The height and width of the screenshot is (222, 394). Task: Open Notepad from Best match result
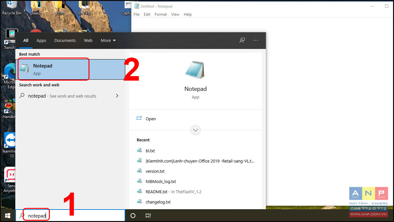[x=70, y=69]
